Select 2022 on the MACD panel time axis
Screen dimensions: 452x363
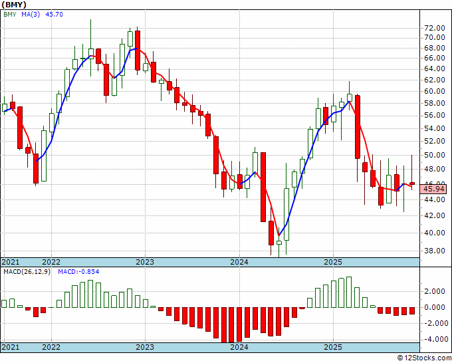coord(51,347)
